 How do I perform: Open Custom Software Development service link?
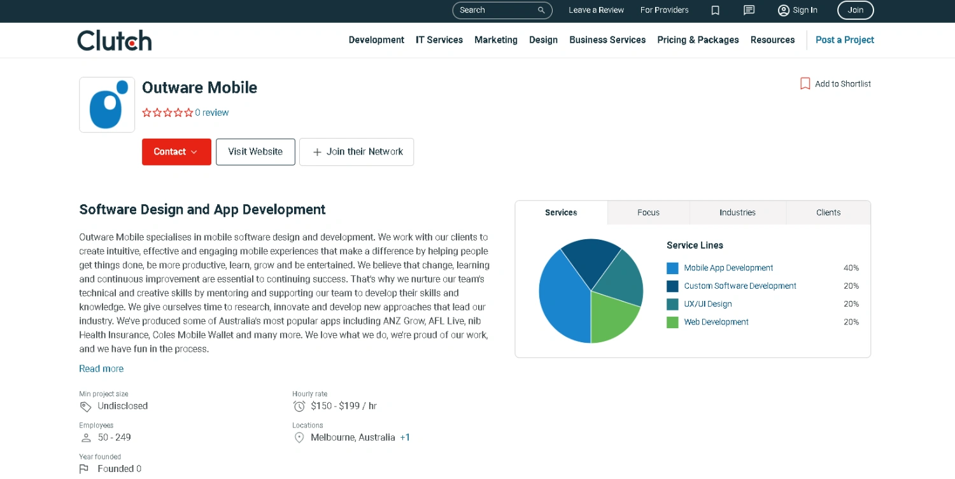[740, 286]
